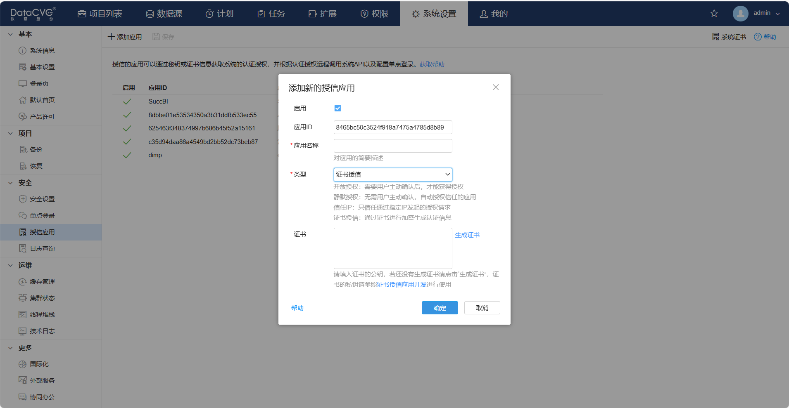Click the 系统证书 toolbar button
Screen dimensions: 789x408
[729, 37]
